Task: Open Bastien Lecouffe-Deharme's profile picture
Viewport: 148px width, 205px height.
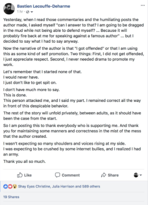Action: pos(9,9)
